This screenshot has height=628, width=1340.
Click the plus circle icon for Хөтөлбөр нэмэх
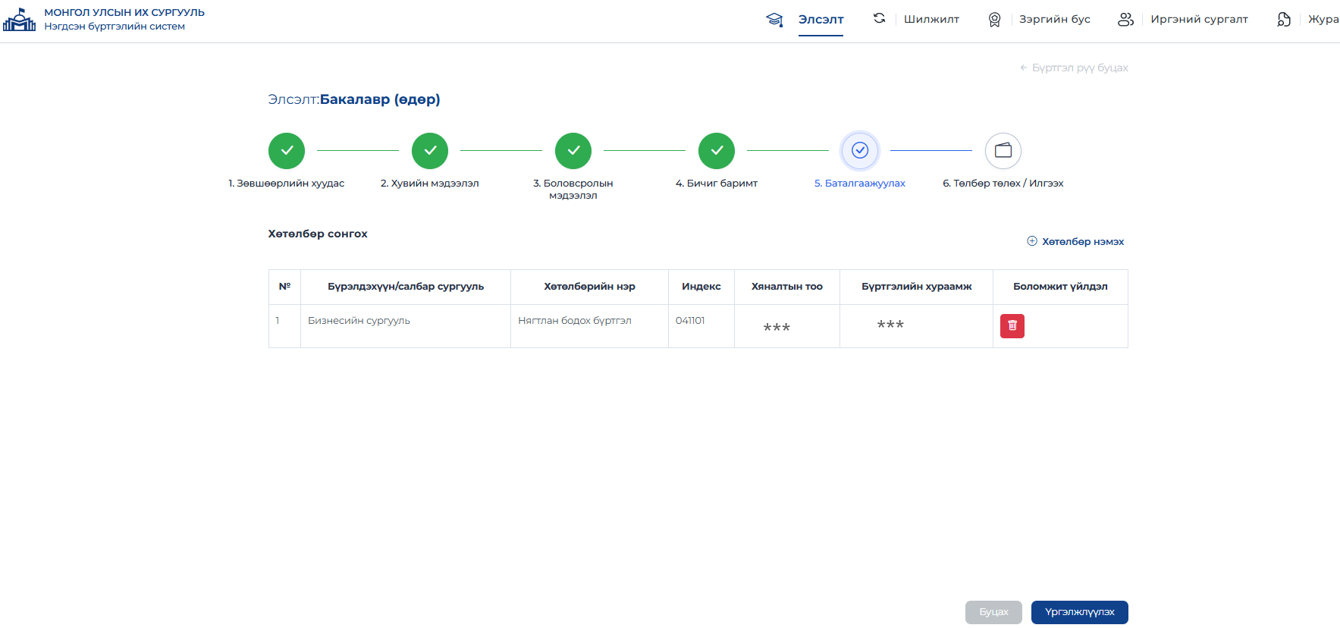[x=1032, y=241]
